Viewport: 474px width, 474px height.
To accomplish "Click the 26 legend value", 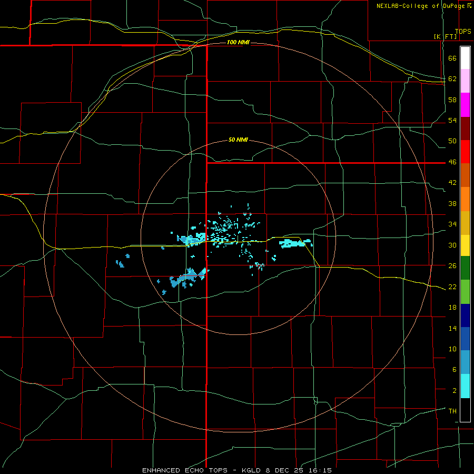I will pyautogui.click(x=452, y=266).
